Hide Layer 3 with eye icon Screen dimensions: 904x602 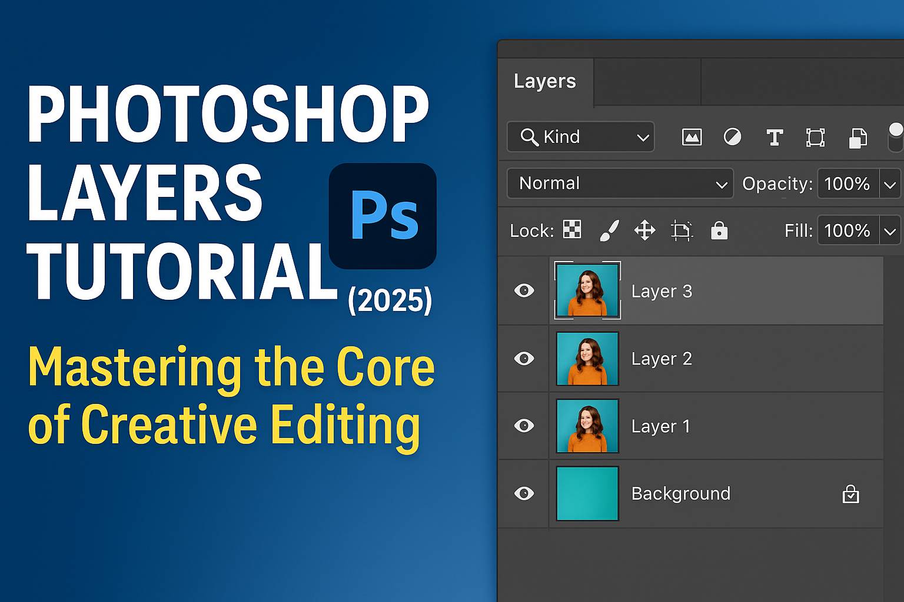(524, 290)
